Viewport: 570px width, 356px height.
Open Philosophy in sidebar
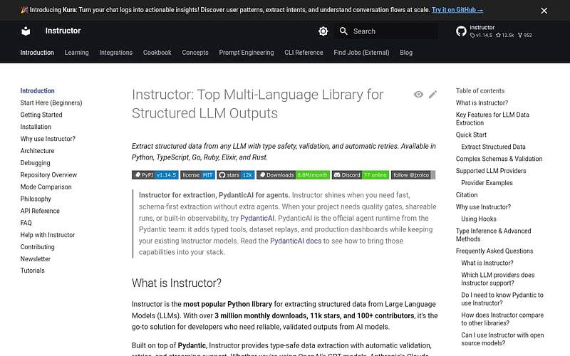(x=36, y=199)
